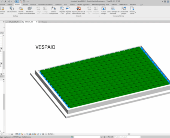Click the Nuvola di punti icon
Screen dimensions: 170x138
(x=21, y=9)
